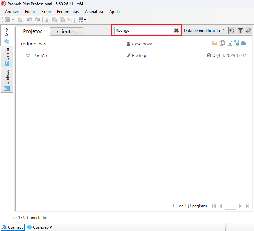Open the Save dropdown arrow

13,20
